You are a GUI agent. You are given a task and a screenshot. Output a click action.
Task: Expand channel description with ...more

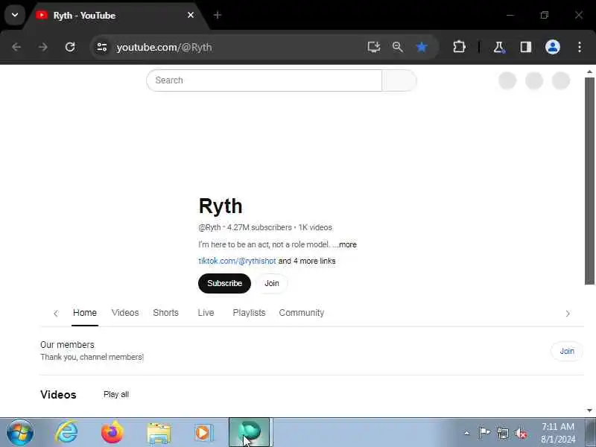(x=345, y=245)
